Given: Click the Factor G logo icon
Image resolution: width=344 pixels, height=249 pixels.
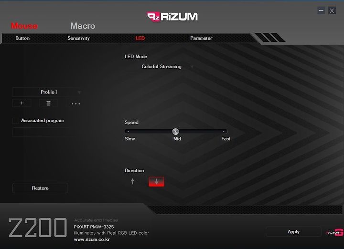Looking at the screenshot, I should coord(334,232).
